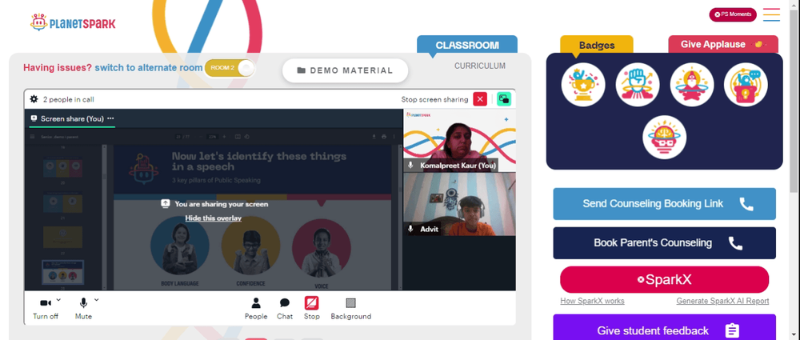Viewport: 800px width, 340px height.
Task: Click Give student feedback button
Action: [x=664, y=328]
